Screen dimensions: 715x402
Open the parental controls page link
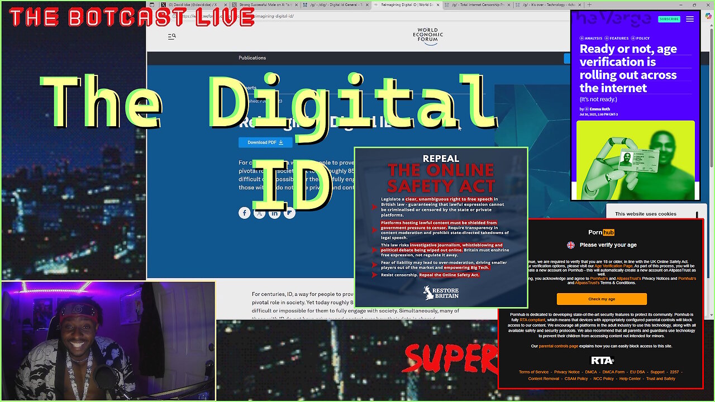point(559,346)
